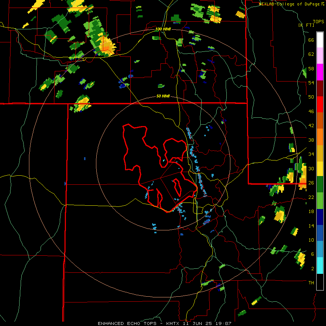The width and height of the screenshot is (326, 326).
Task: Click the magenta legend swatch
Action: (320, 72)
